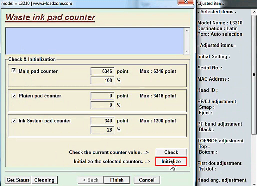Focus the Platen pad counter point field
The width and height of the screenshot is (257, 186).
pyautogui.click(x=102, y=96)
